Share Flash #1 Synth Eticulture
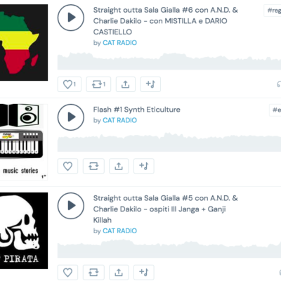Screen dimensions: 281x281 pyautogui.click(x=119, y=166)
